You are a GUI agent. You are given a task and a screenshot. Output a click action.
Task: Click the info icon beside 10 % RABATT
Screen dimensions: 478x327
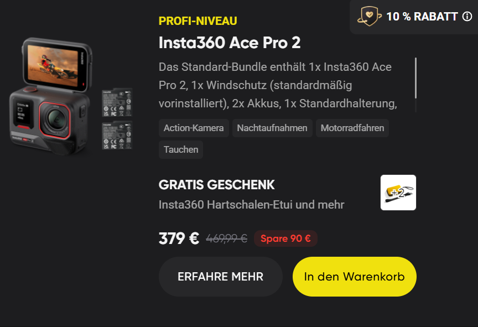(x=467, y=17)
